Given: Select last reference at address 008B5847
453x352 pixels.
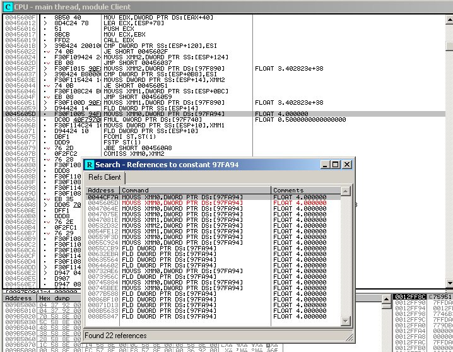Looking at the screenshot, I should click(101, 316).
